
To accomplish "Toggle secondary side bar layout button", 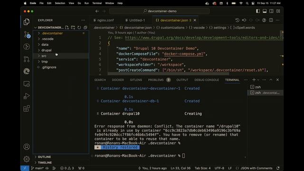I will [x=271, y=11].
